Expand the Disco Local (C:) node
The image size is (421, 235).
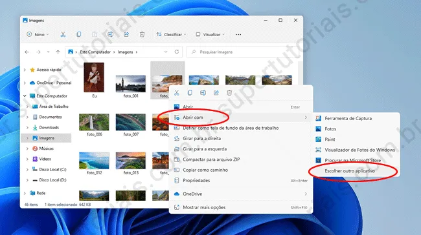tap(27, 169)
